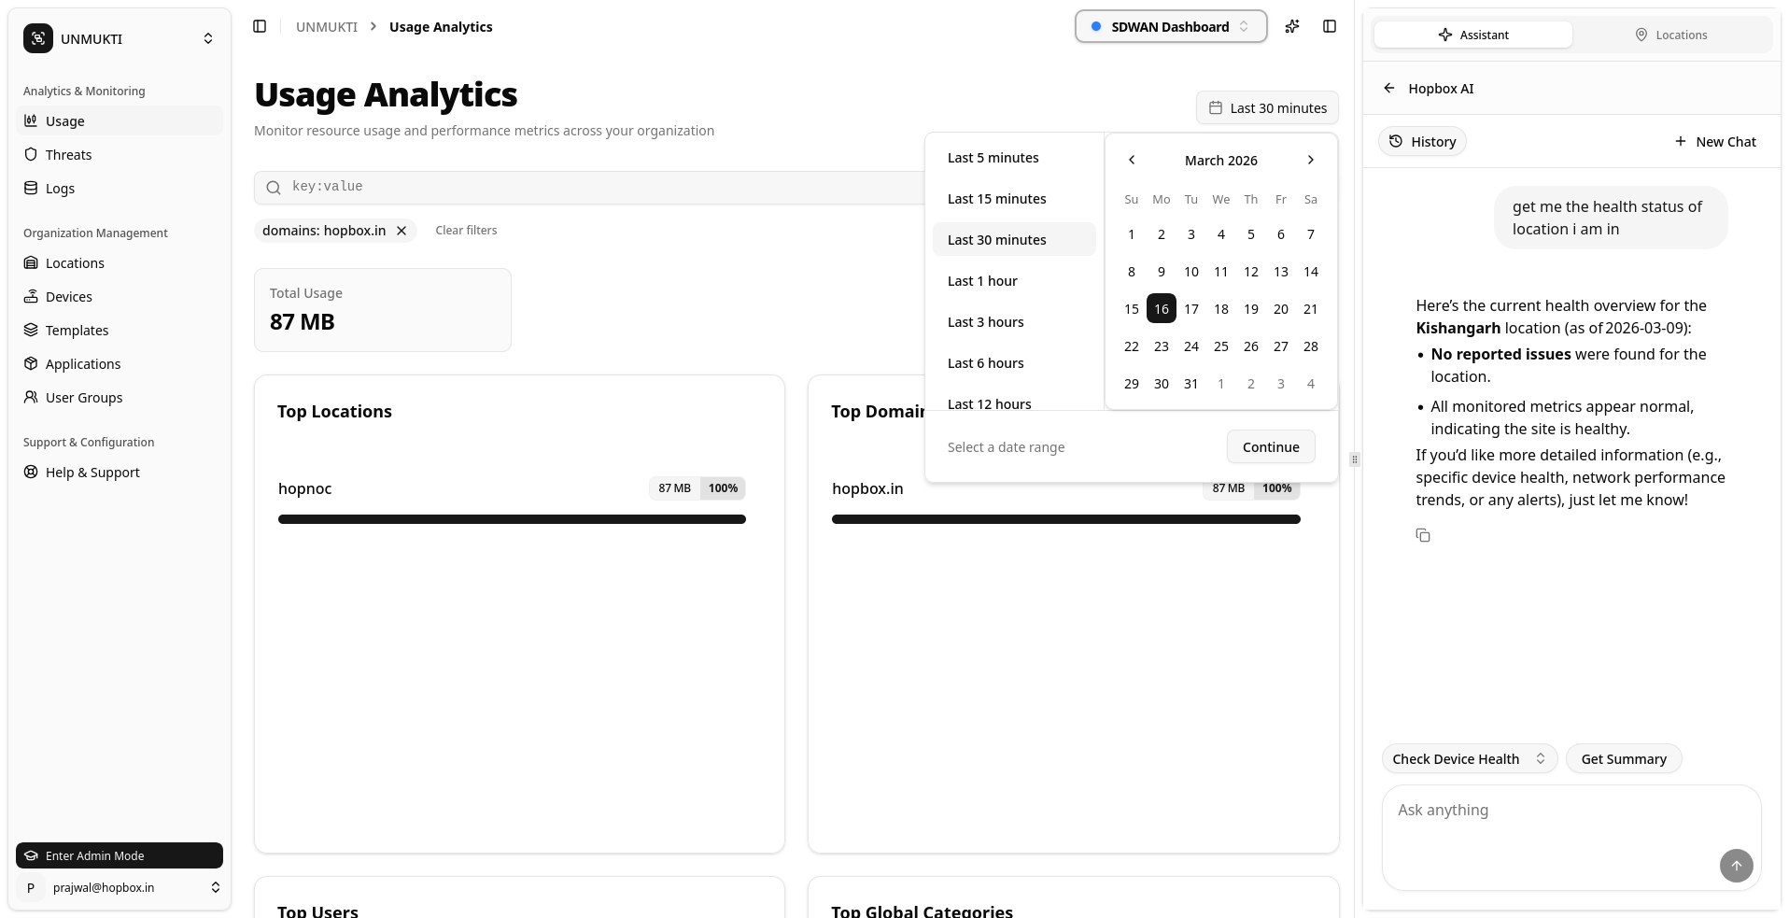The height and width of the screenshot is (918, 1789).
Task: Go back using Hopbox AI arrow
Action: (1389, 88)
